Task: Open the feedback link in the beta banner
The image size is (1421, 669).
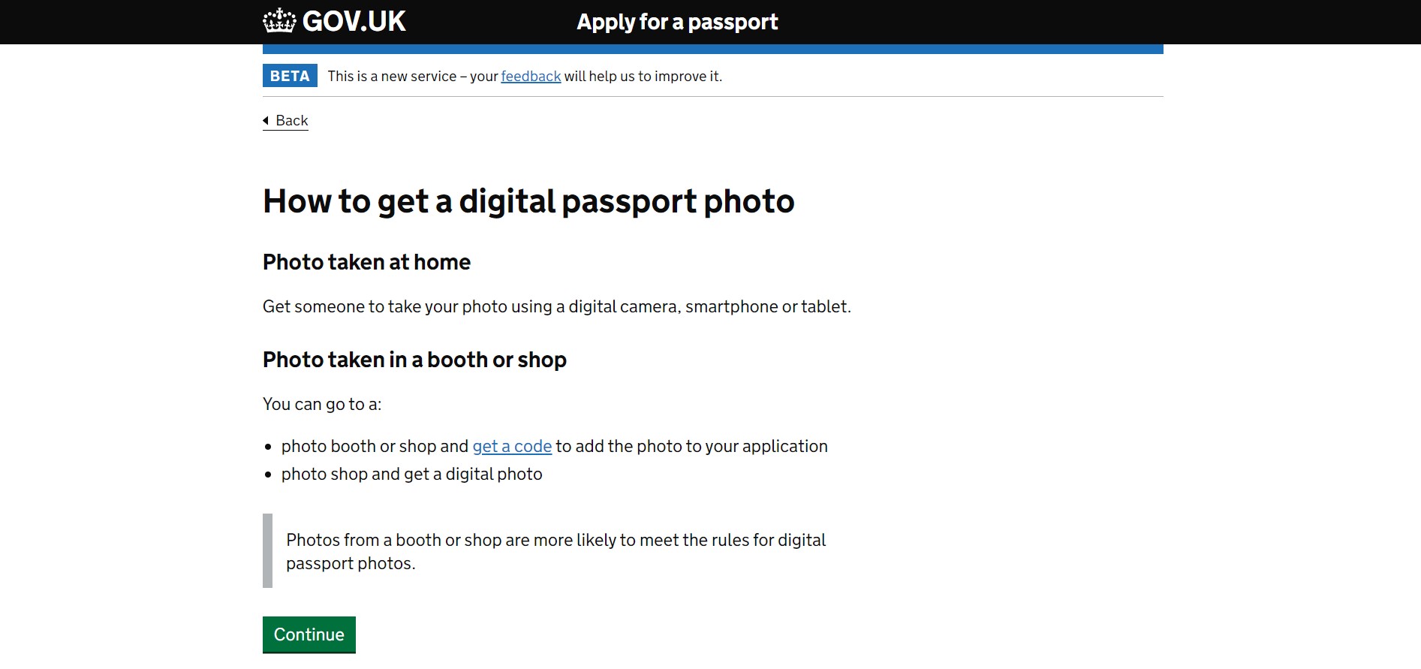Action: pos(531,77)
